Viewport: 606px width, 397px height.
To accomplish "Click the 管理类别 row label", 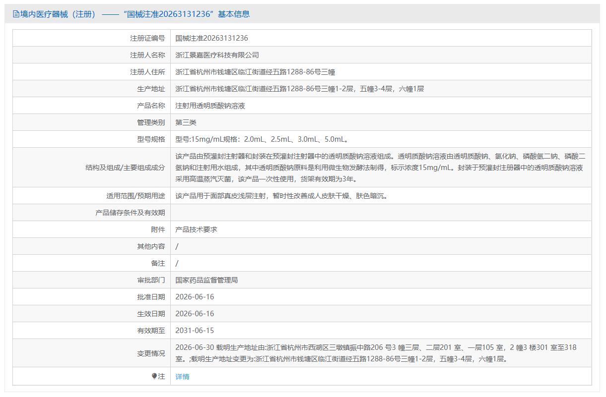I will [151, 122].
